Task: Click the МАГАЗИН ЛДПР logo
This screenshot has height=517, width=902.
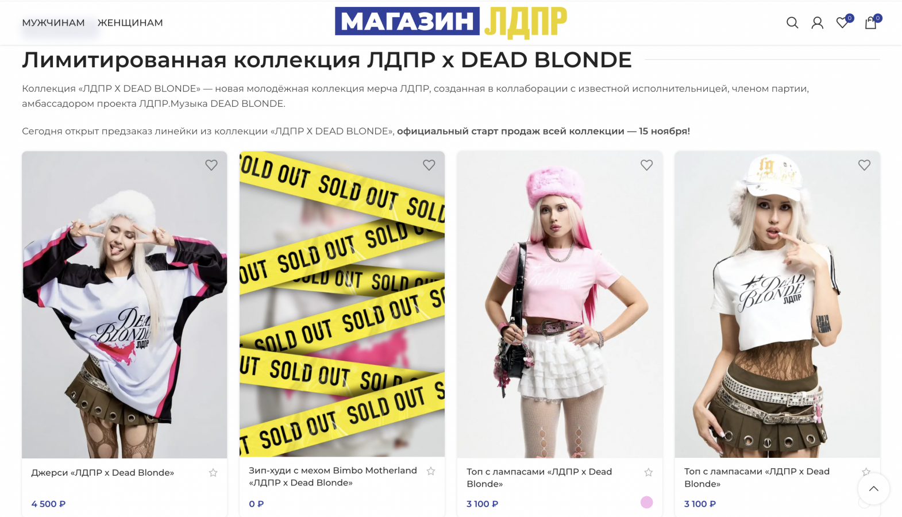Action: coord(451,22)
